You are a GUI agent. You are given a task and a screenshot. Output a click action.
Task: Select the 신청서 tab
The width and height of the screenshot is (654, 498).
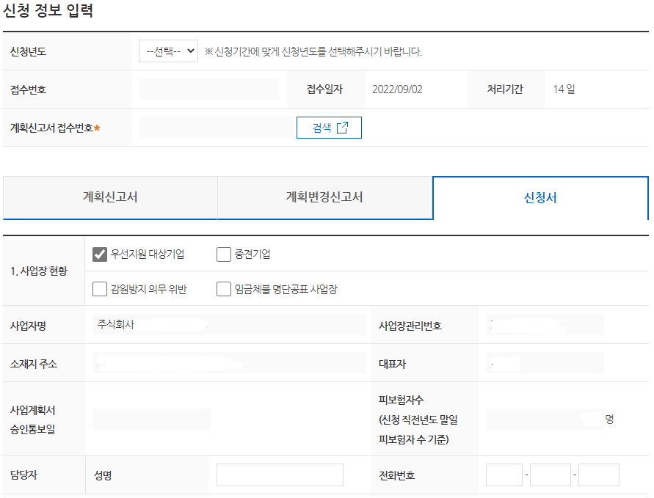(540, 197)
